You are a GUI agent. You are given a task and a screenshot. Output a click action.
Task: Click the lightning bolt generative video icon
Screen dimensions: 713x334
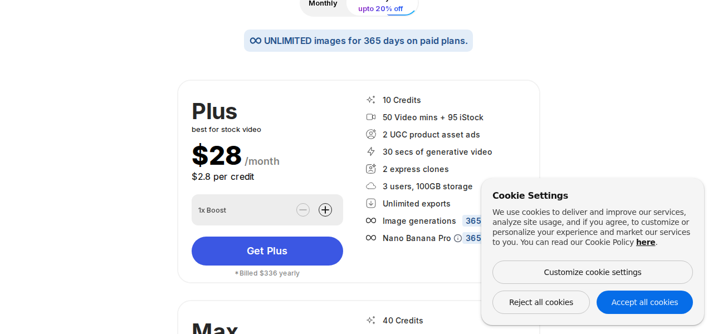(x=370, y=151)
